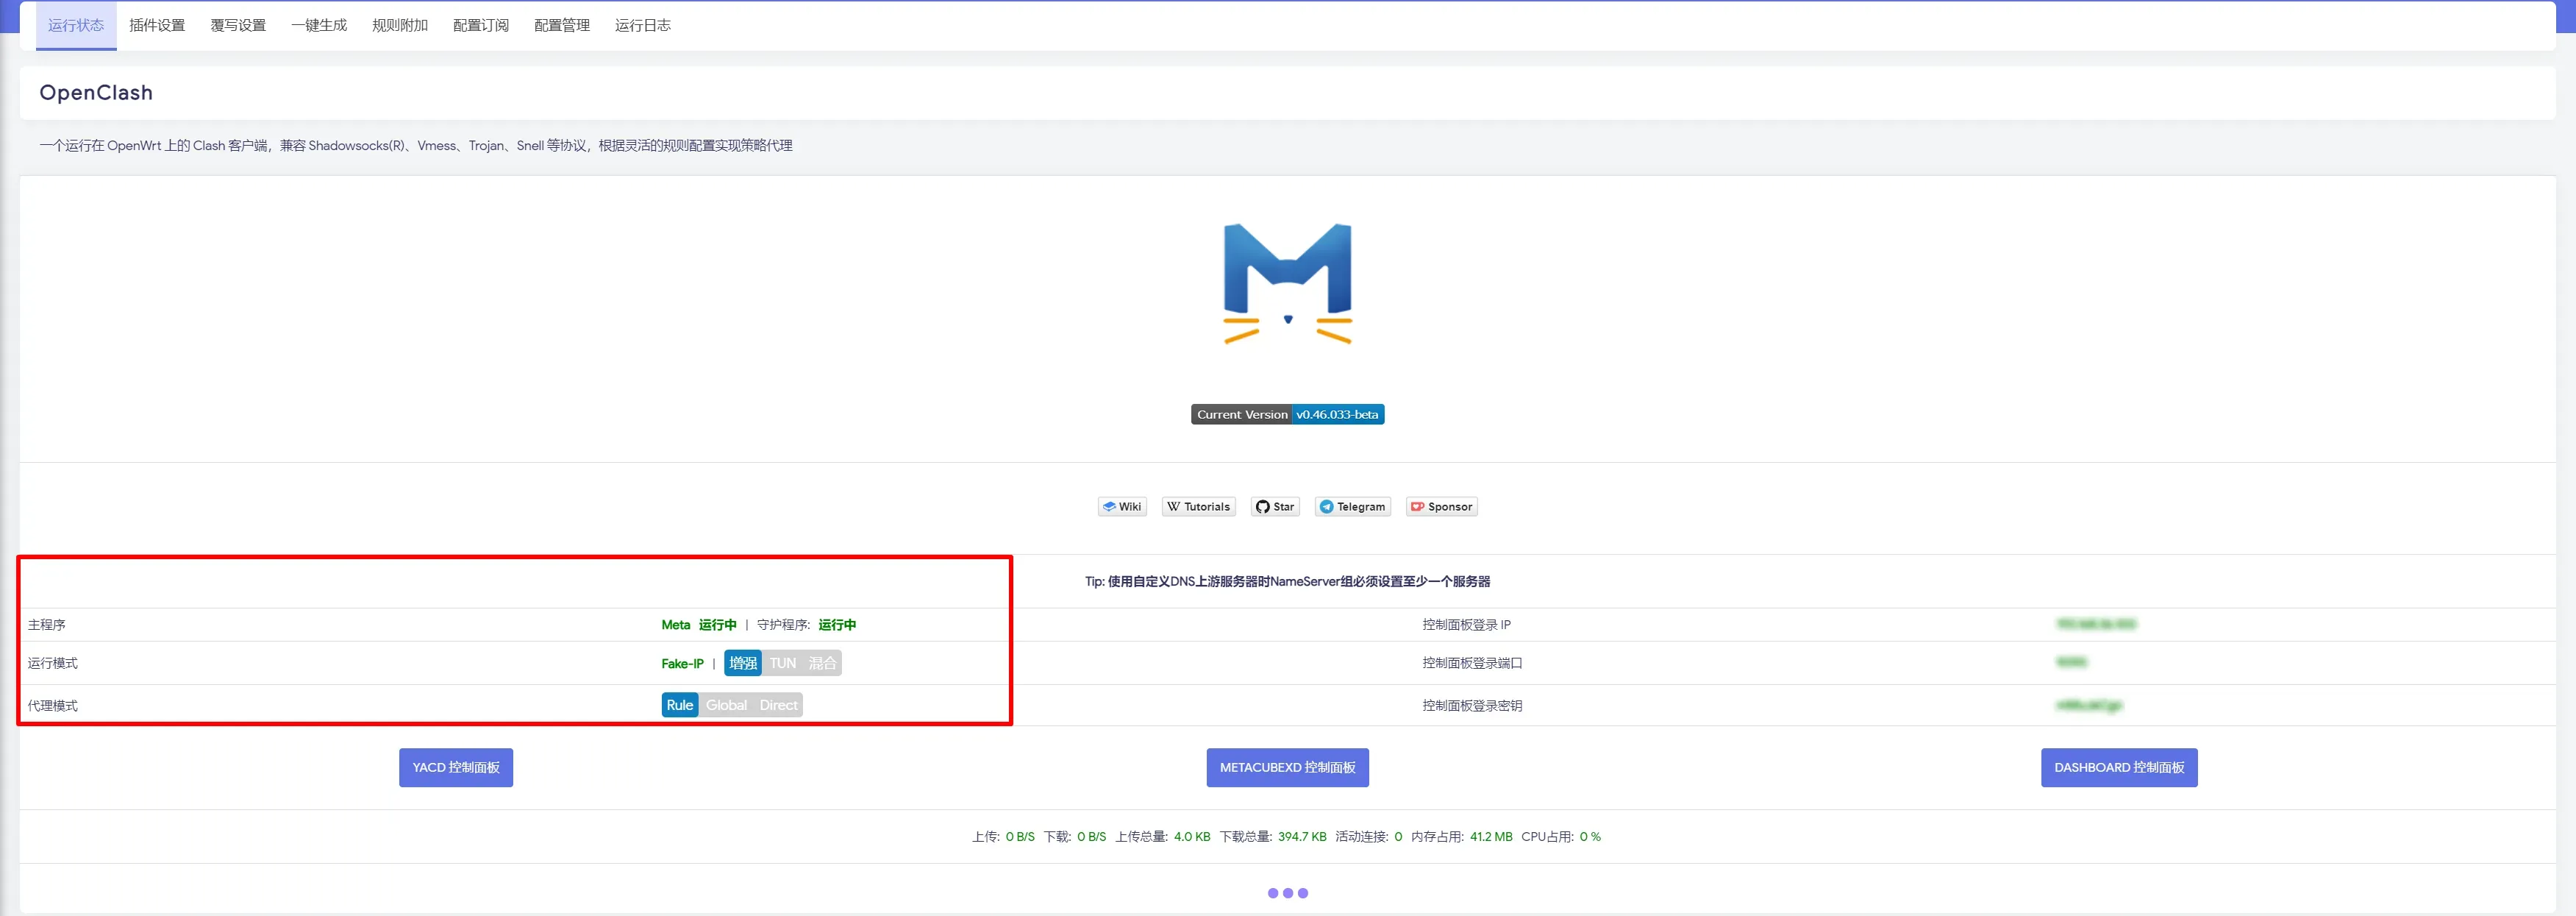Viewport: 2576px width, 916px height.
Task: Click the Fake-IP mode label
Action: [683, 664]
